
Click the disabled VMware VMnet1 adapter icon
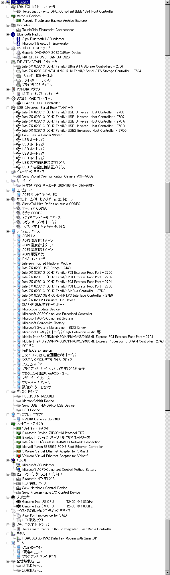click(x=19, y=451)
